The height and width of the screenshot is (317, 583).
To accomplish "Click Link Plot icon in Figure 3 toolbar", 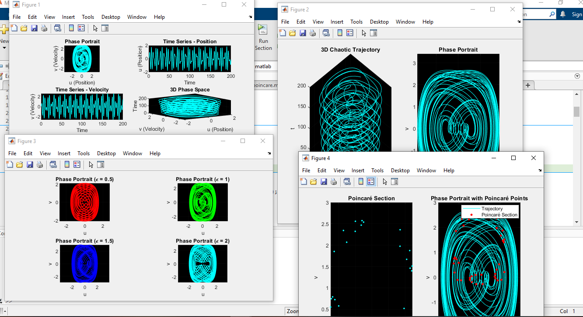I will click(53, 165).
